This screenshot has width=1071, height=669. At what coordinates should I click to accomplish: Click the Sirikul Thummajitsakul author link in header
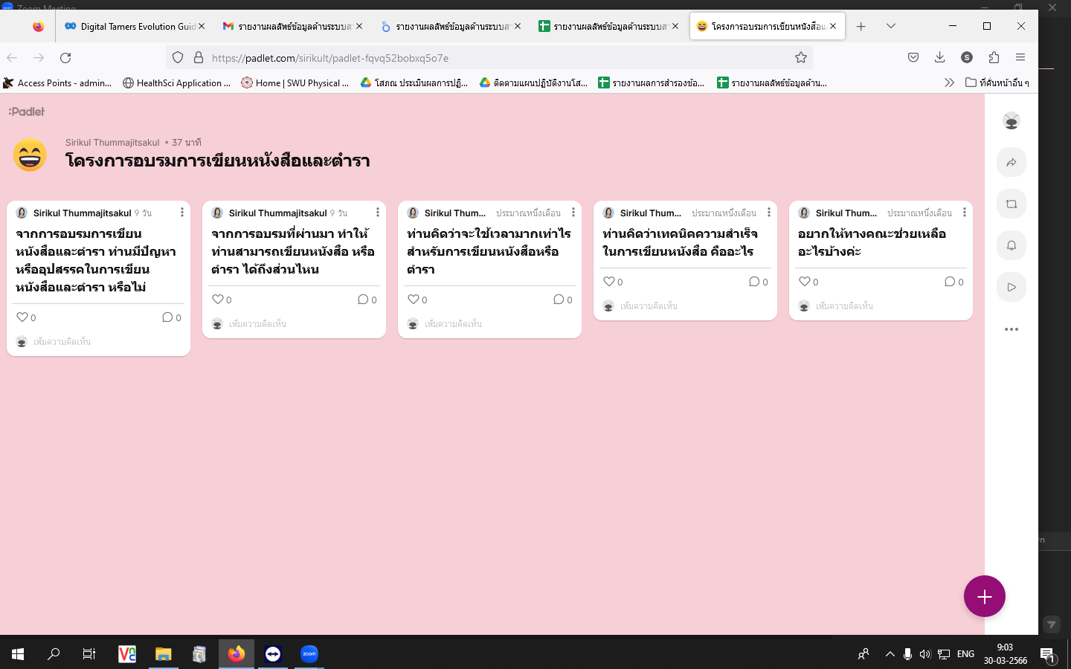[x=112, y=142]
